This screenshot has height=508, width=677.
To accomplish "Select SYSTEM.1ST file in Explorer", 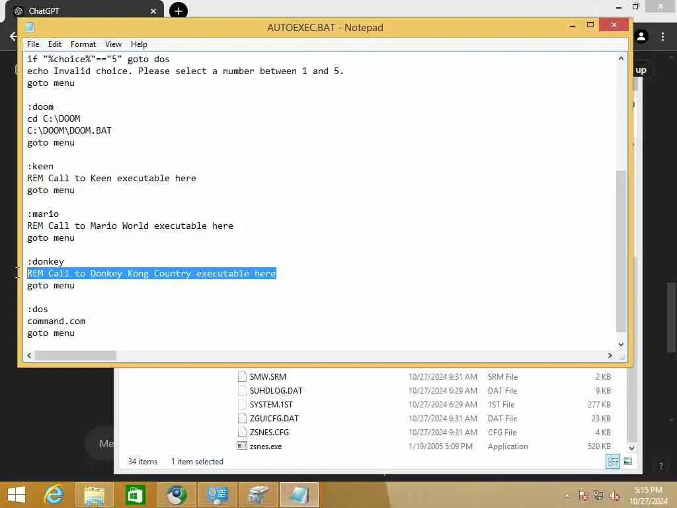I will click(271, 404).
